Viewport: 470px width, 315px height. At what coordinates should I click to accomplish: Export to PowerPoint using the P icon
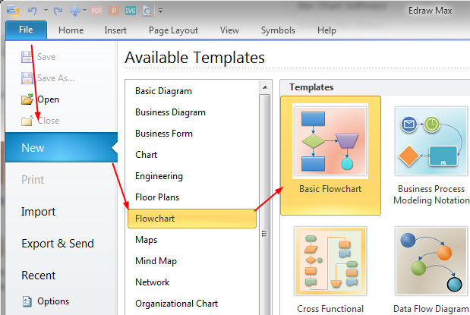pos(114,11)
